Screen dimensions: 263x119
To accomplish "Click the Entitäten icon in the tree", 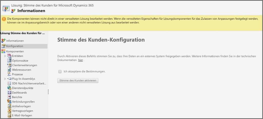I will (9, 56).
